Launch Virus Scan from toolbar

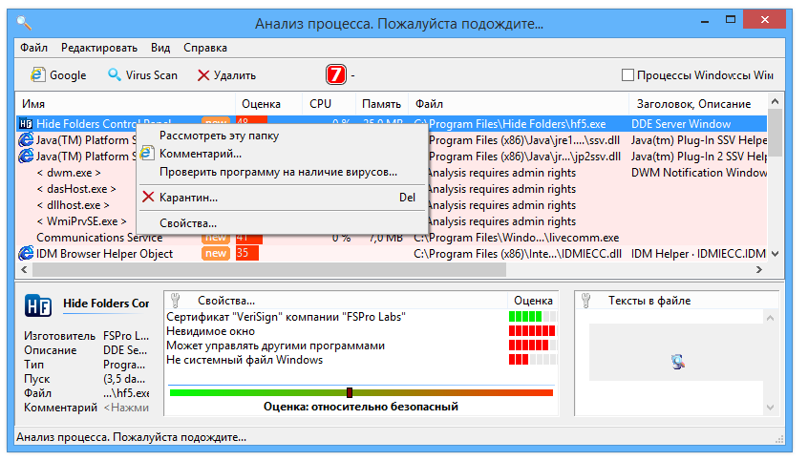(142, 75)
